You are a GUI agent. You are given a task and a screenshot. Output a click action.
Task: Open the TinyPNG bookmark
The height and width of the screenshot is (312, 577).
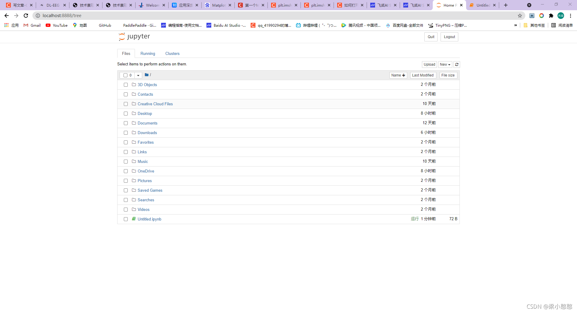(x=447, y=25)
